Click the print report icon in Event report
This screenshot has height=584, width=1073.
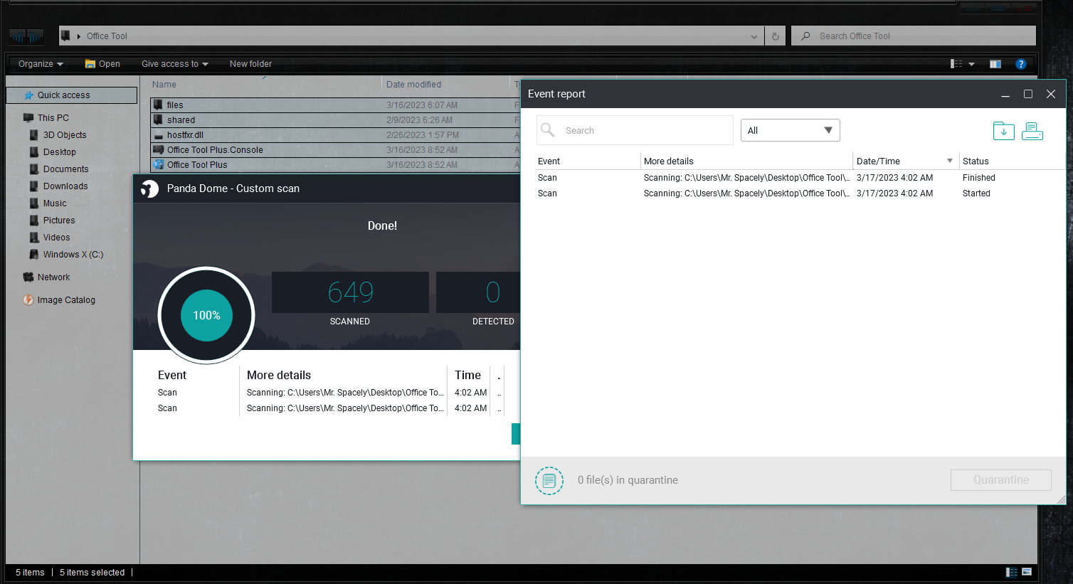pyautogui.click(x=1032, y=131)
